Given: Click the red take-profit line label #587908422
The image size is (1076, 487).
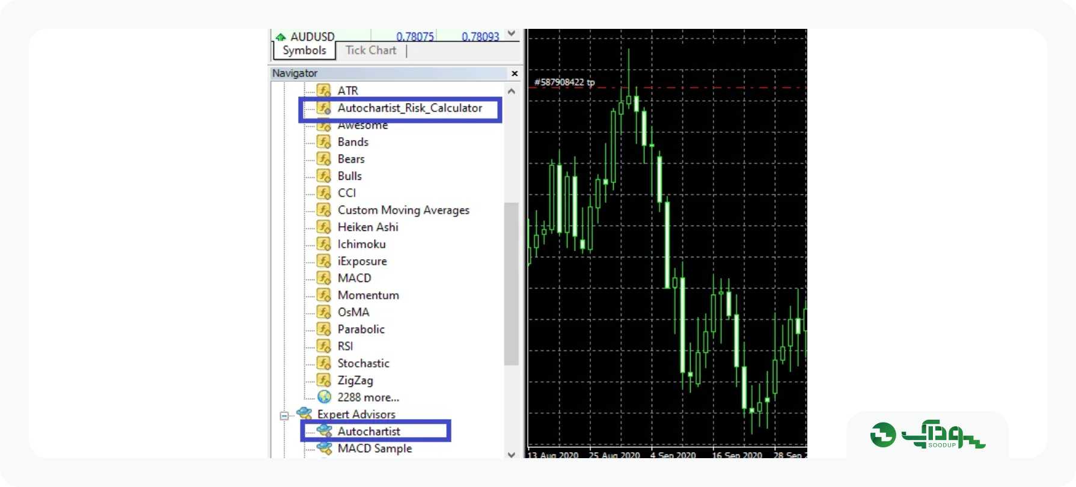Looking at the screenshot, I should [564, 82].
